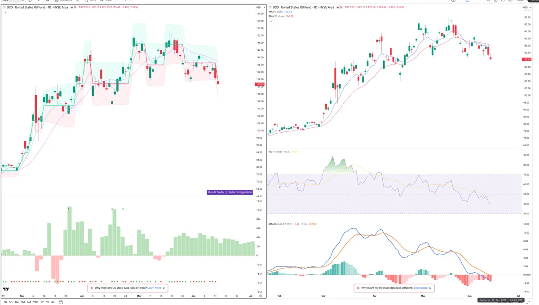Click the Feb label on right chart time axis

[x=279, y=296]
